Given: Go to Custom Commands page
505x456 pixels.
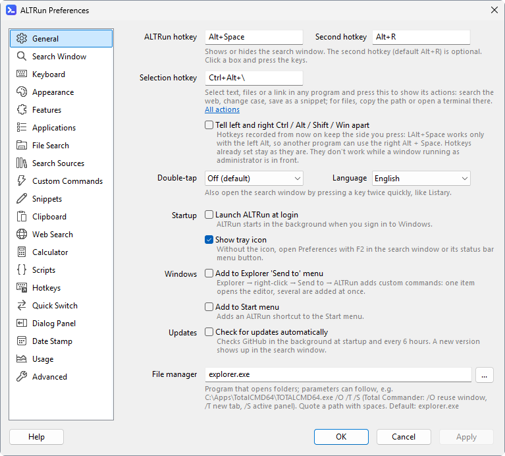Looking at the screenshot, I should coord(61,181).
